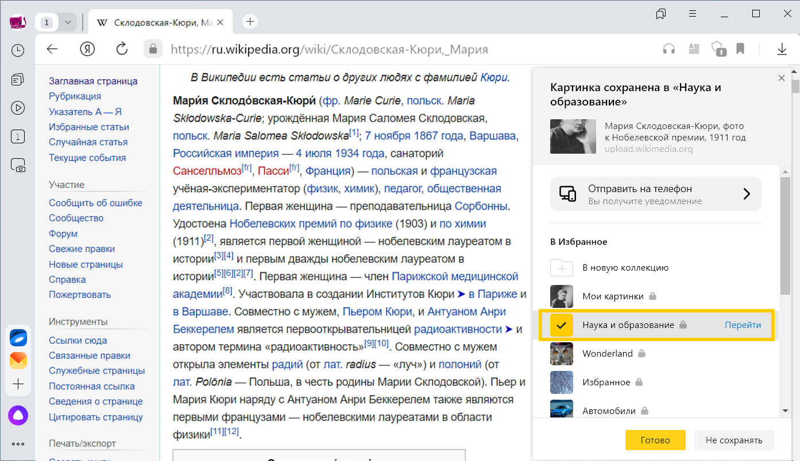Click the «Перейти» link
This screenshot has width=800, height=461.
click(x=743, y=325)
